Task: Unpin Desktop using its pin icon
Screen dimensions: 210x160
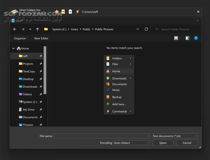Action: [41, 79]
